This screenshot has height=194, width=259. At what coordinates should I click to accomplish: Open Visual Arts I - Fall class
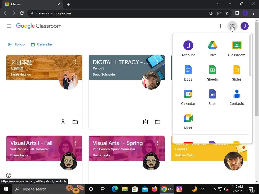[x=31, y=143]
